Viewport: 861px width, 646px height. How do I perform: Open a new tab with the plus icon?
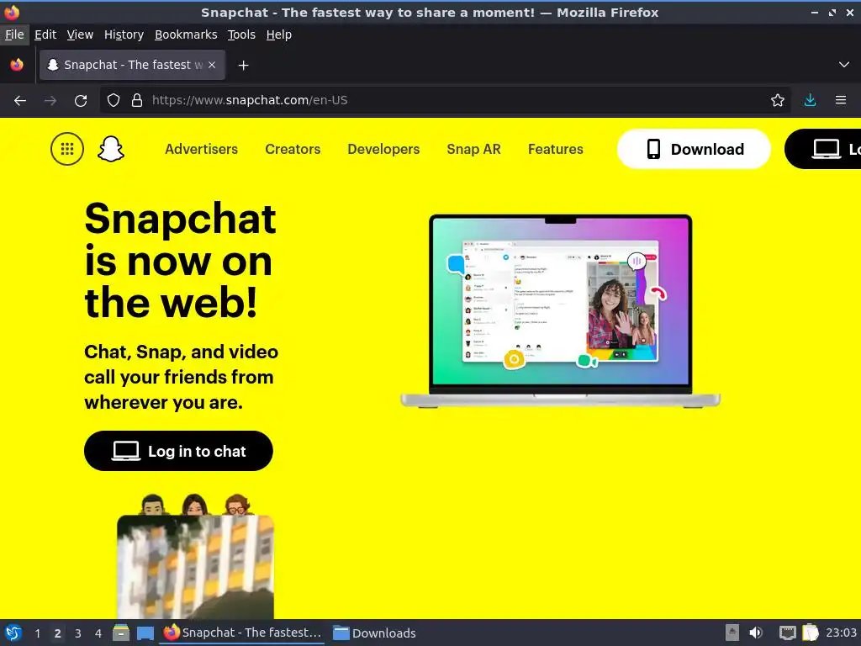coord(243,66)
